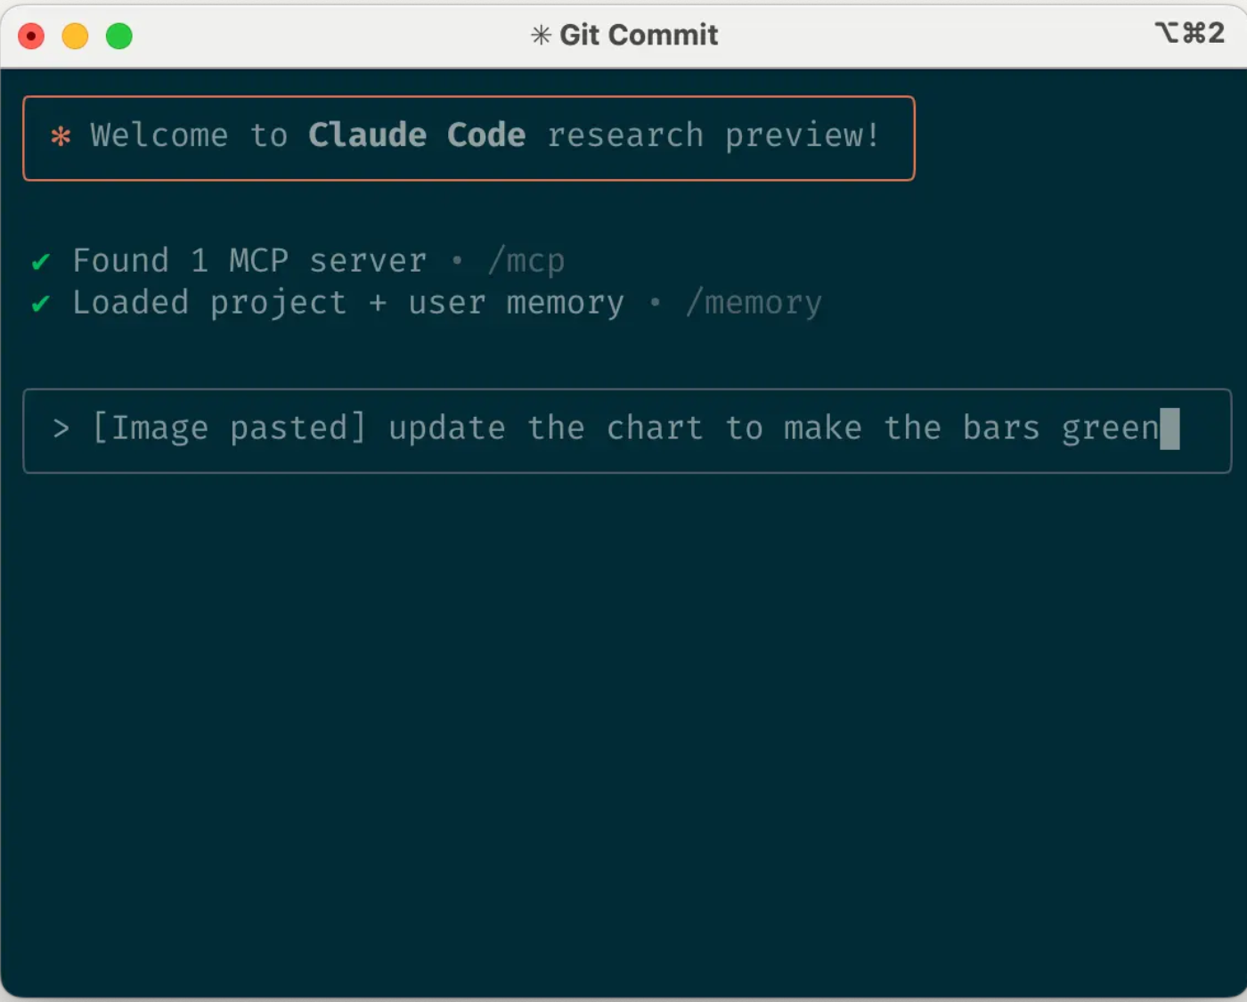This screenshot has width=1247, height=1002.
Task: Click the "research preview!" text in the banner
Action: pyautogui.click(x=713, y=135)
